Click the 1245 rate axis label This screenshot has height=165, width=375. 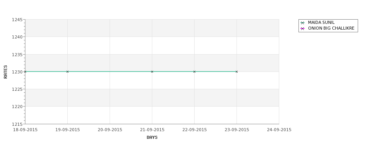(x=17, y=20)
